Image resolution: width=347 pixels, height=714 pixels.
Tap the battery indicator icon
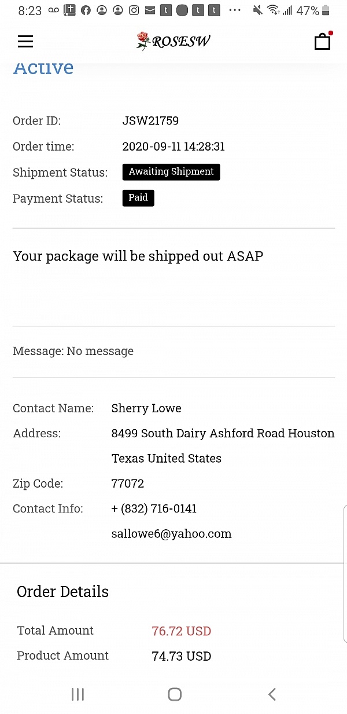point(326,10)
